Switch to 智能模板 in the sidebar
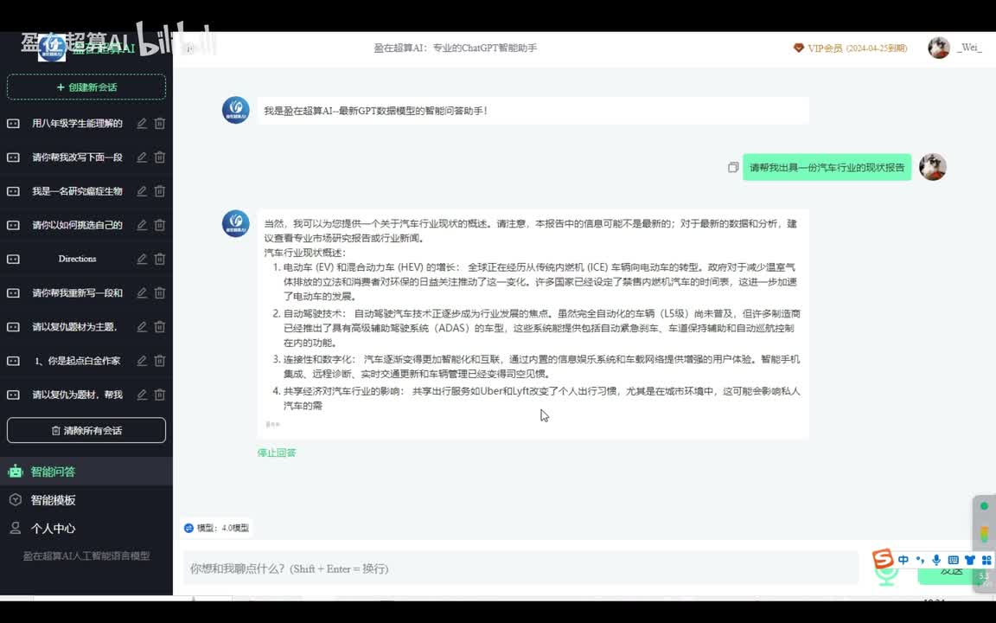This screenshot has height=623, width=996. point(54,500)
